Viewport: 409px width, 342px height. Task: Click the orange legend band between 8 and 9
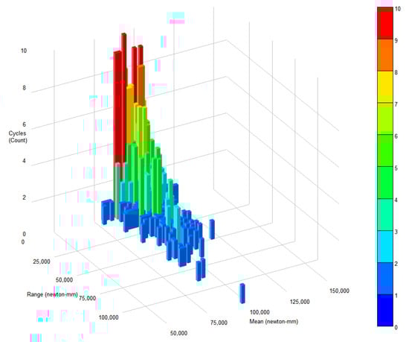[x=385, y=55]
